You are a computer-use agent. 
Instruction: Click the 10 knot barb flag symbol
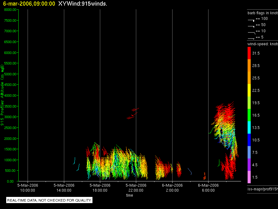252,33
